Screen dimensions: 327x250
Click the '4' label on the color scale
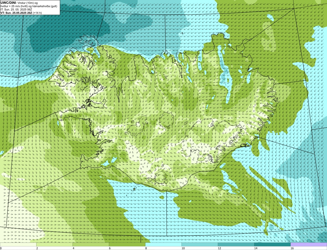coord(73,248)
